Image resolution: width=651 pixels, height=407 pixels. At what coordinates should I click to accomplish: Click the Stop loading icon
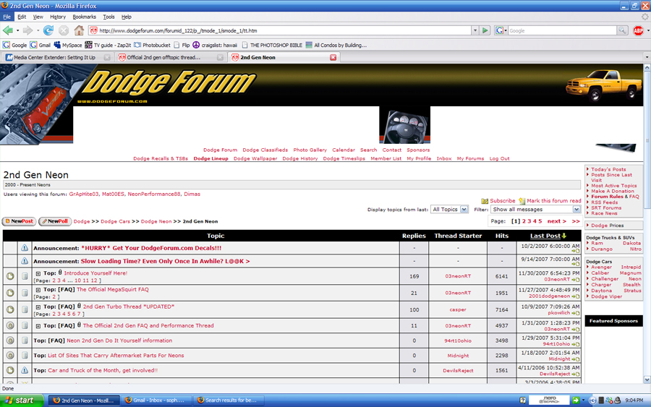click(64, 30)
